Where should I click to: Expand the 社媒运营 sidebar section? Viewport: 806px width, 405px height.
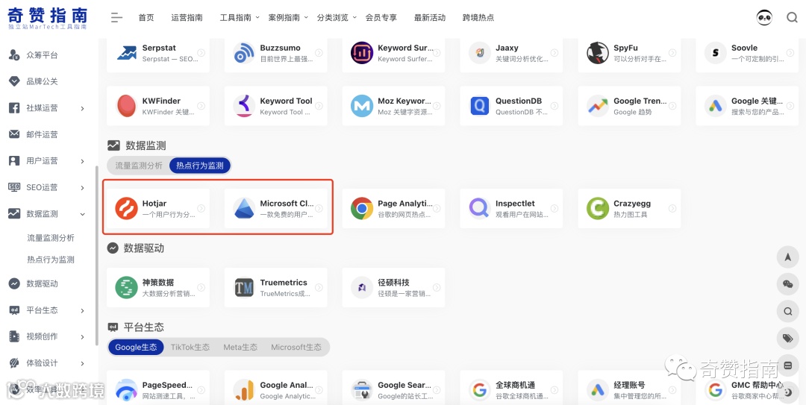(82, 108)
